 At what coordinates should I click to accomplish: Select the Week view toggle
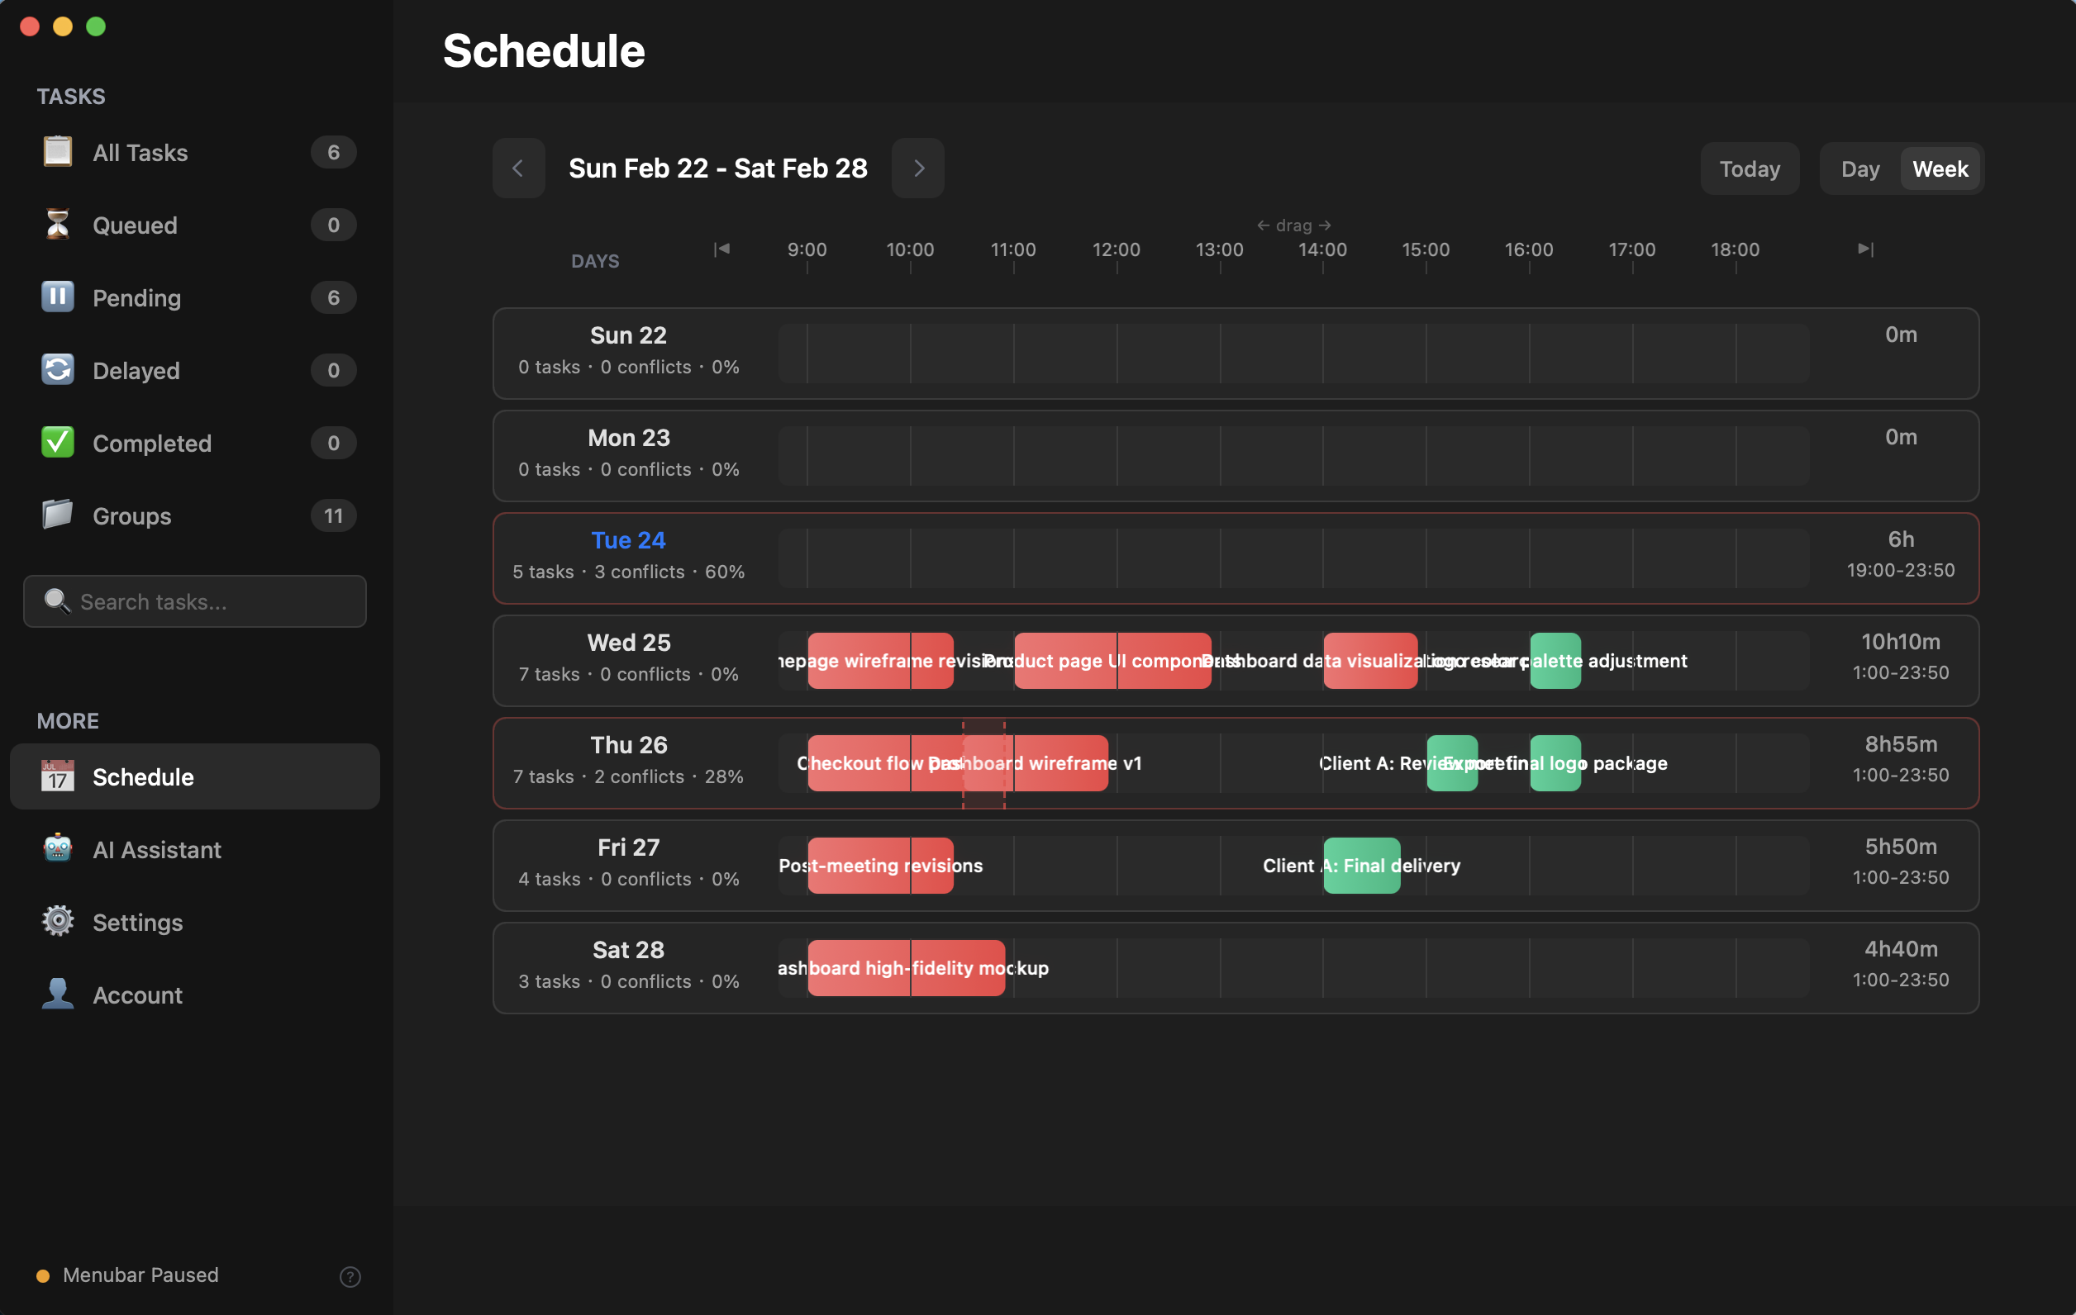tap(1940, 169)
